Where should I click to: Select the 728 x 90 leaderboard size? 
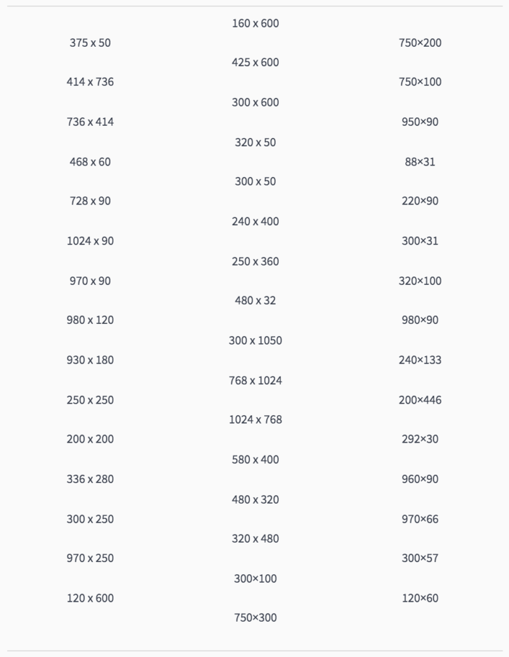tap(90, 201)
